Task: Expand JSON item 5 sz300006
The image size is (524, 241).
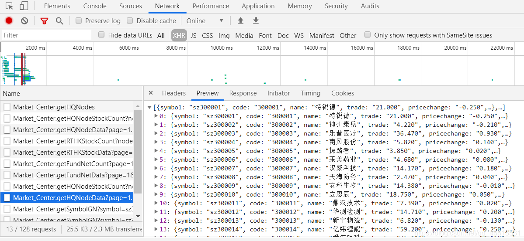Action: 156,160
